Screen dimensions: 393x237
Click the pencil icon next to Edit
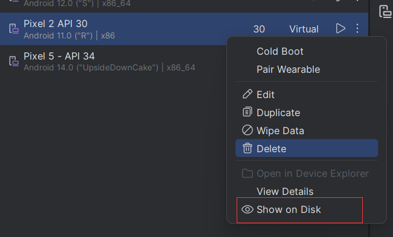(x=248, y=94)
